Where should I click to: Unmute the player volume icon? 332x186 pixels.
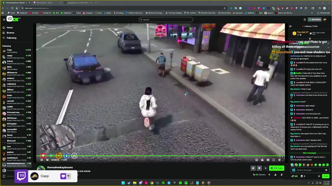coord(47,160)
